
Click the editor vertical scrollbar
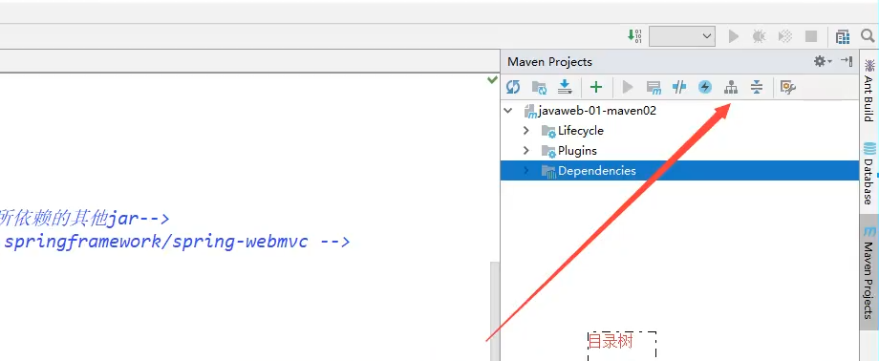pyautogui.click(x=494, y=311)
